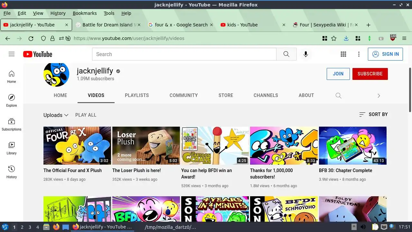Start voice search with the microphone icon
Viewport: 412px width, 232px height.
point(306,54)
